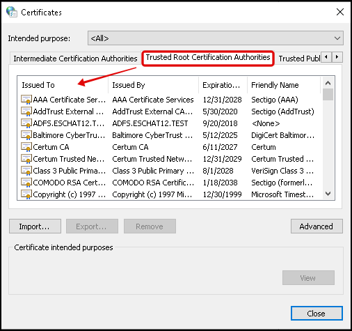Sort by the Expiration column header

pyautogui.click(x=223, y=85)
